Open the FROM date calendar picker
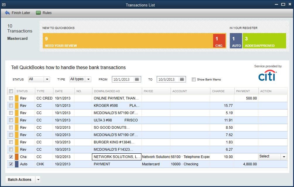This screenshot has height=187, width=294. coord(137,79)
